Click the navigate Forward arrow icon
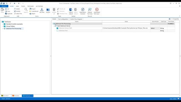The height and width of the screenshot is (102, 181). click(19, 3)
